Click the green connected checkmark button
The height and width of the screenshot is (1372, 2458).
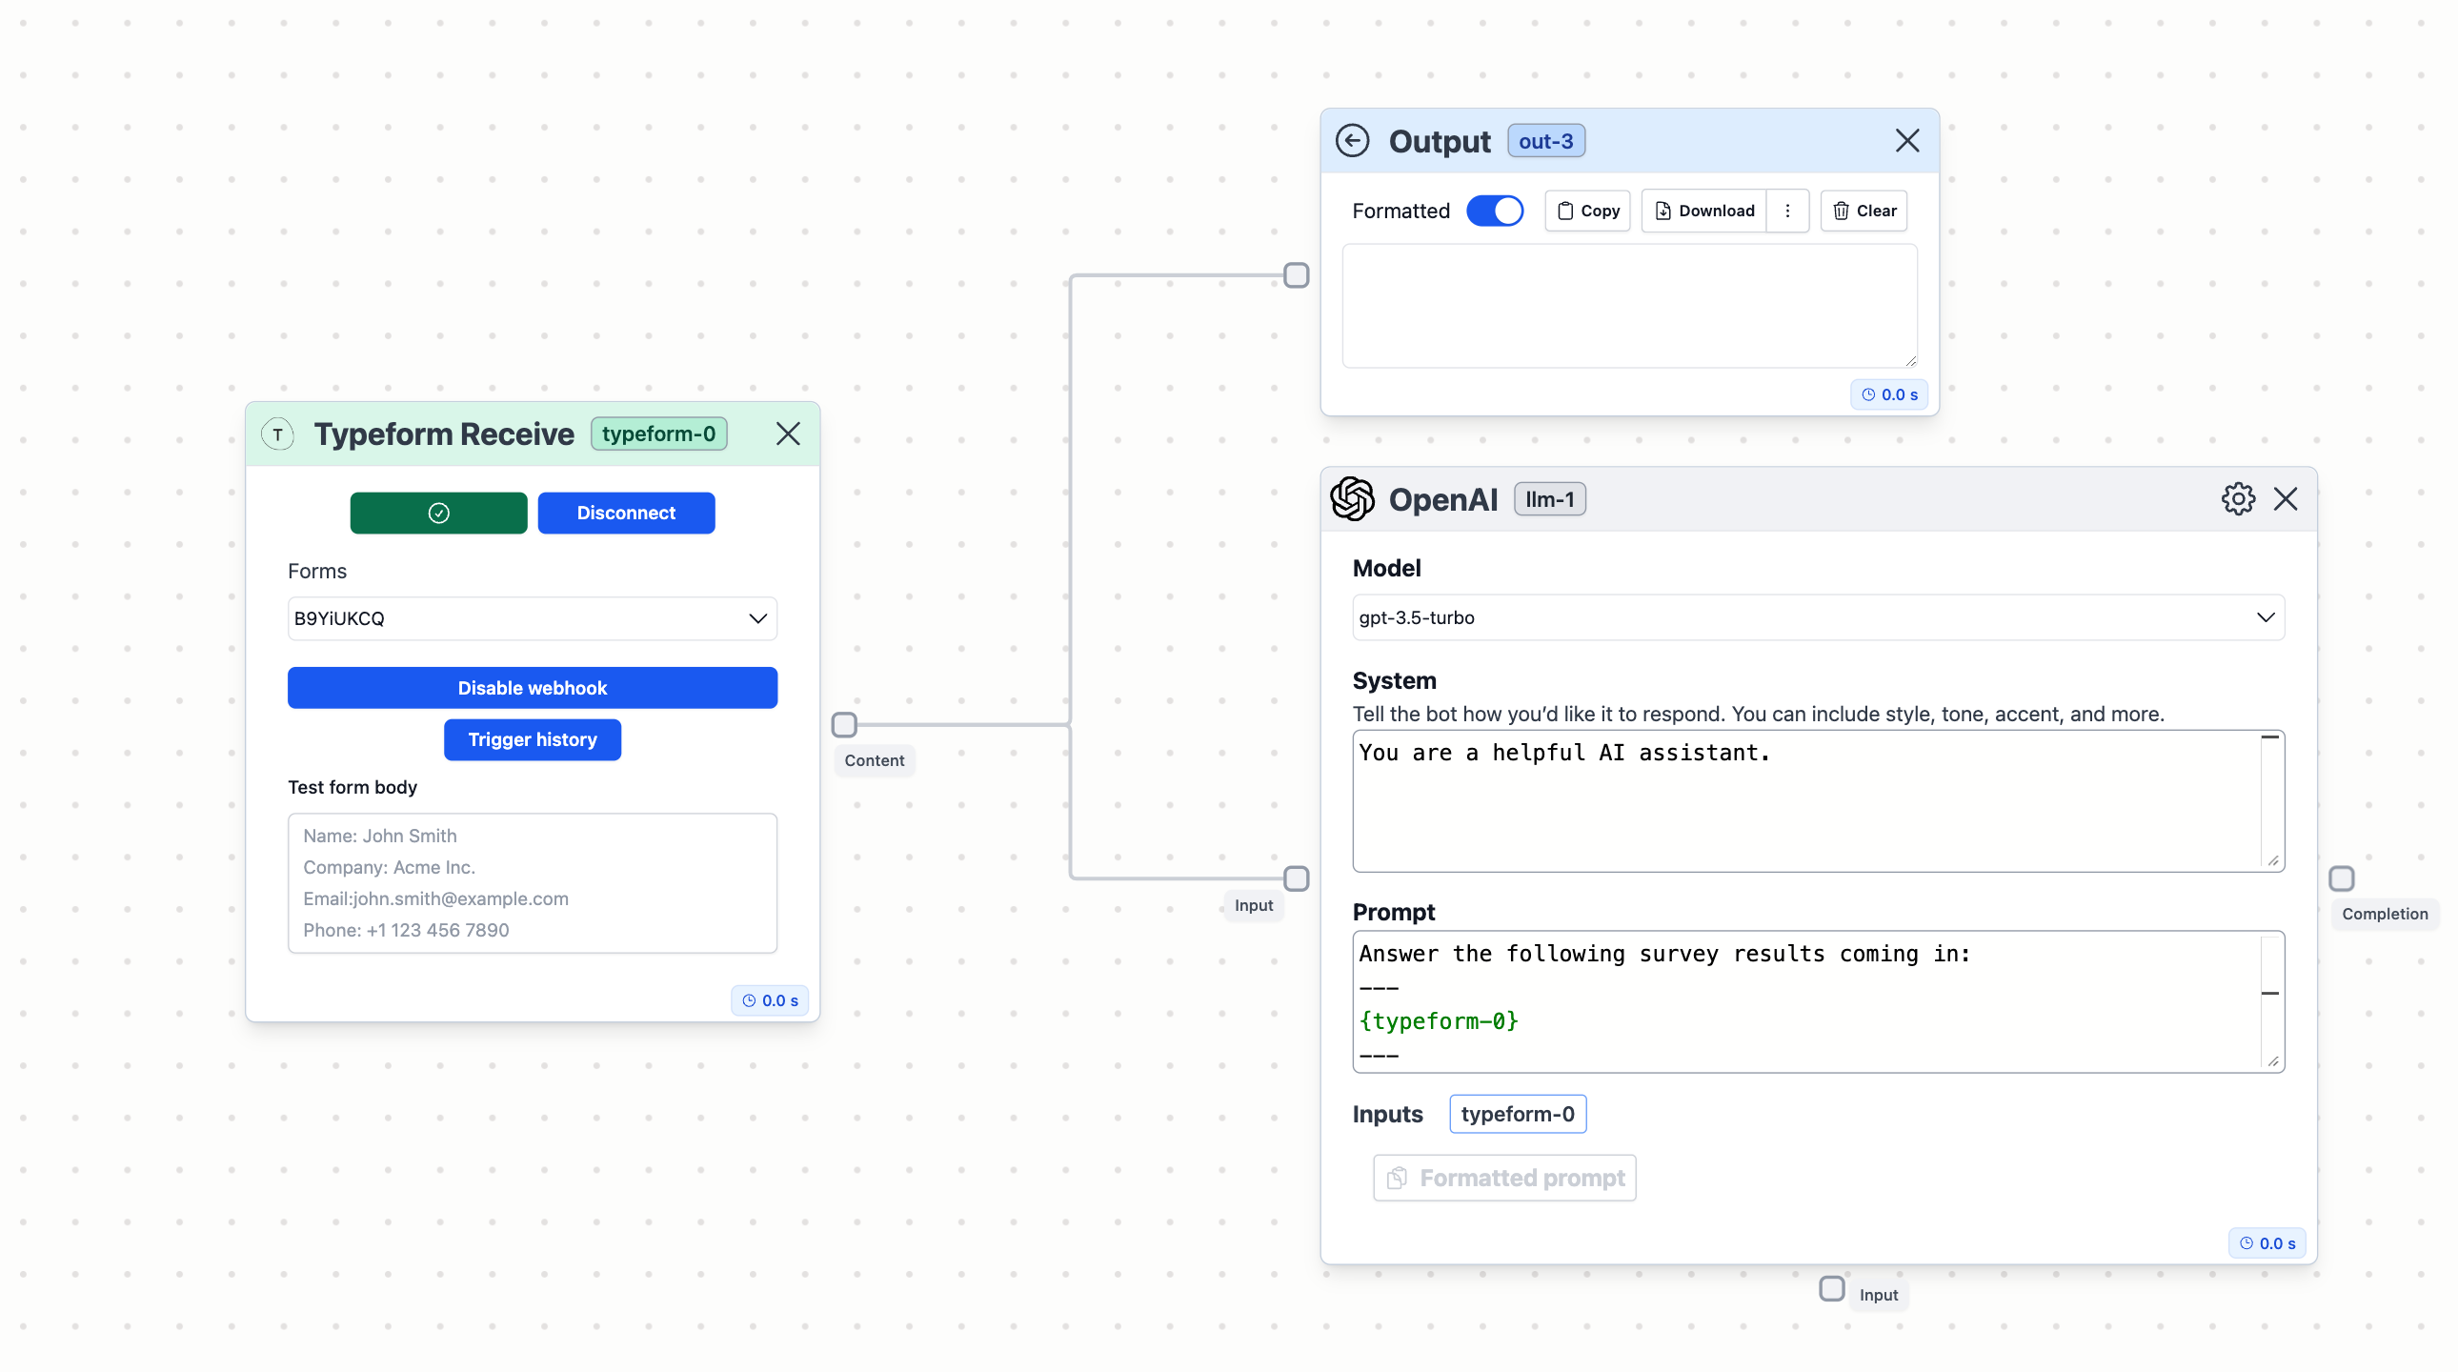pos(439,514)
